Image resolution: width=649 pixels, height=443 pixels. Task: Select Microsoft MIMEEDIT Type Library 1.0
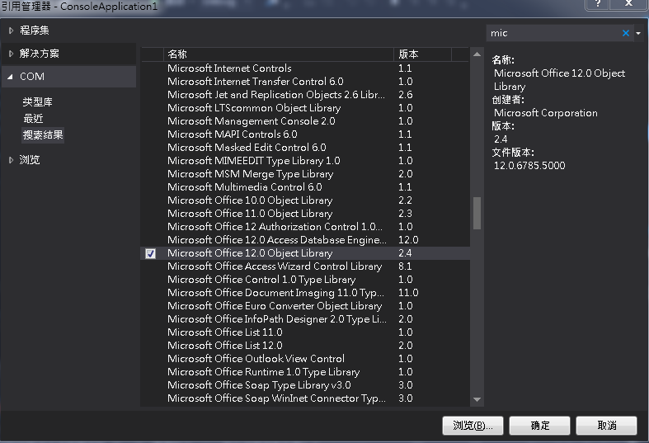click(305, 161)
